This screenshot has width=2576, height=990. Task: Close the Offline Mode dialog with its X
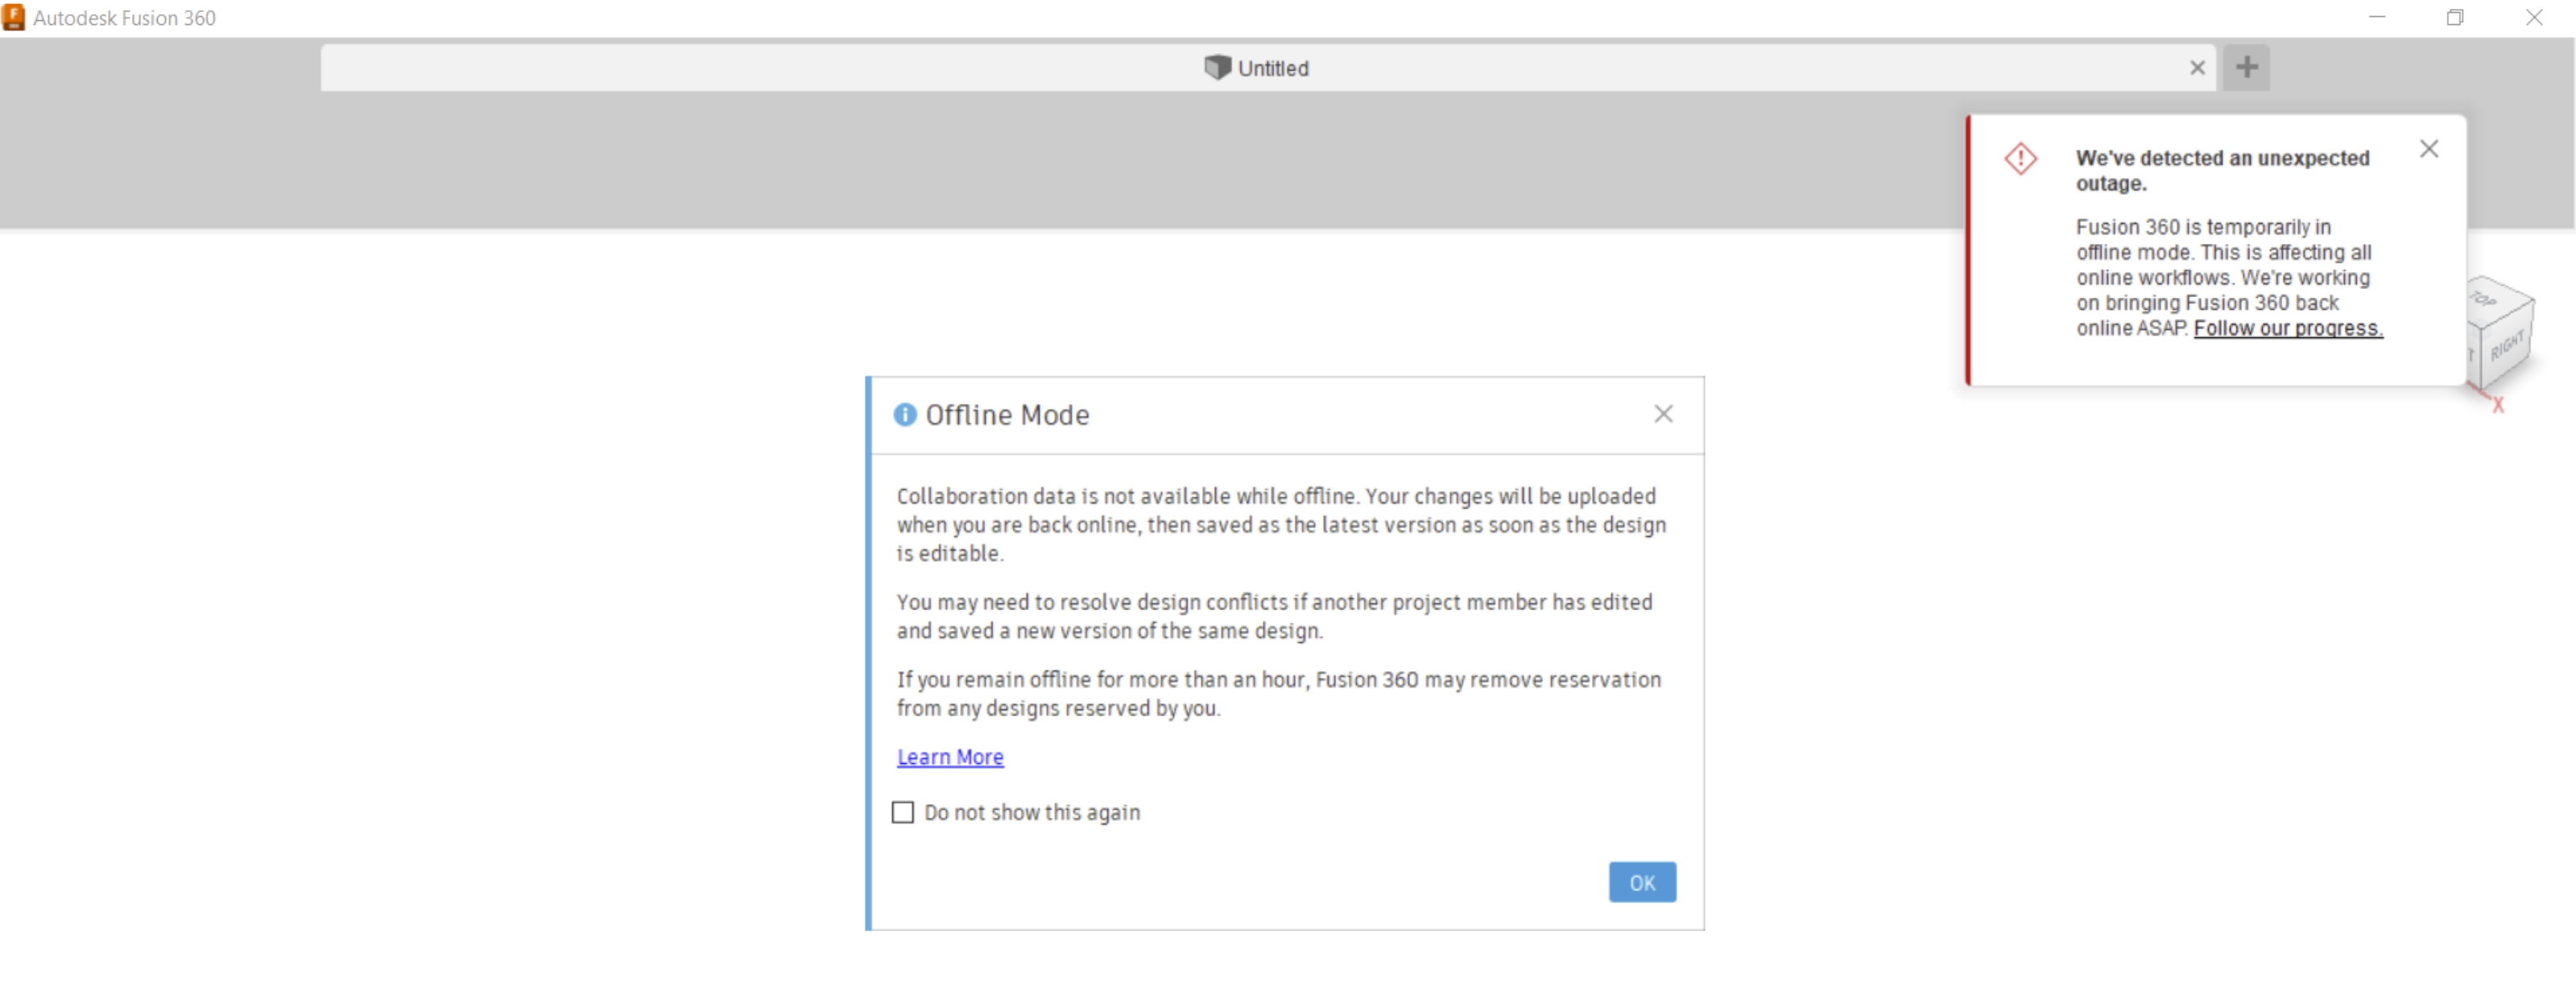(x=1662, y=414)
